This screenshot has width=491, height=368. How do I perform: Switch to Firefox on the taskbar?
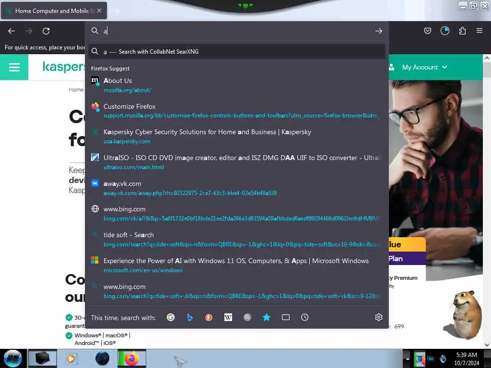coord(132,358)
